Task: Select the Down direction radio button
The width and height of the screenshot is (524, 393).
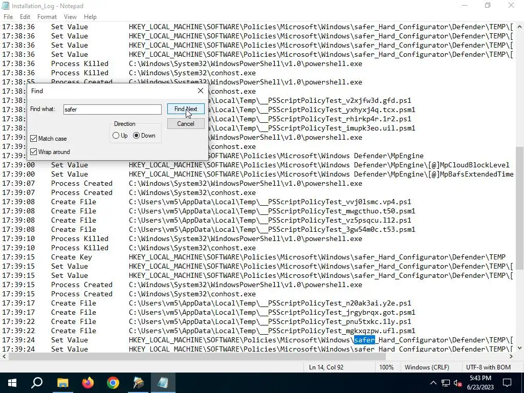Action: 144,135
